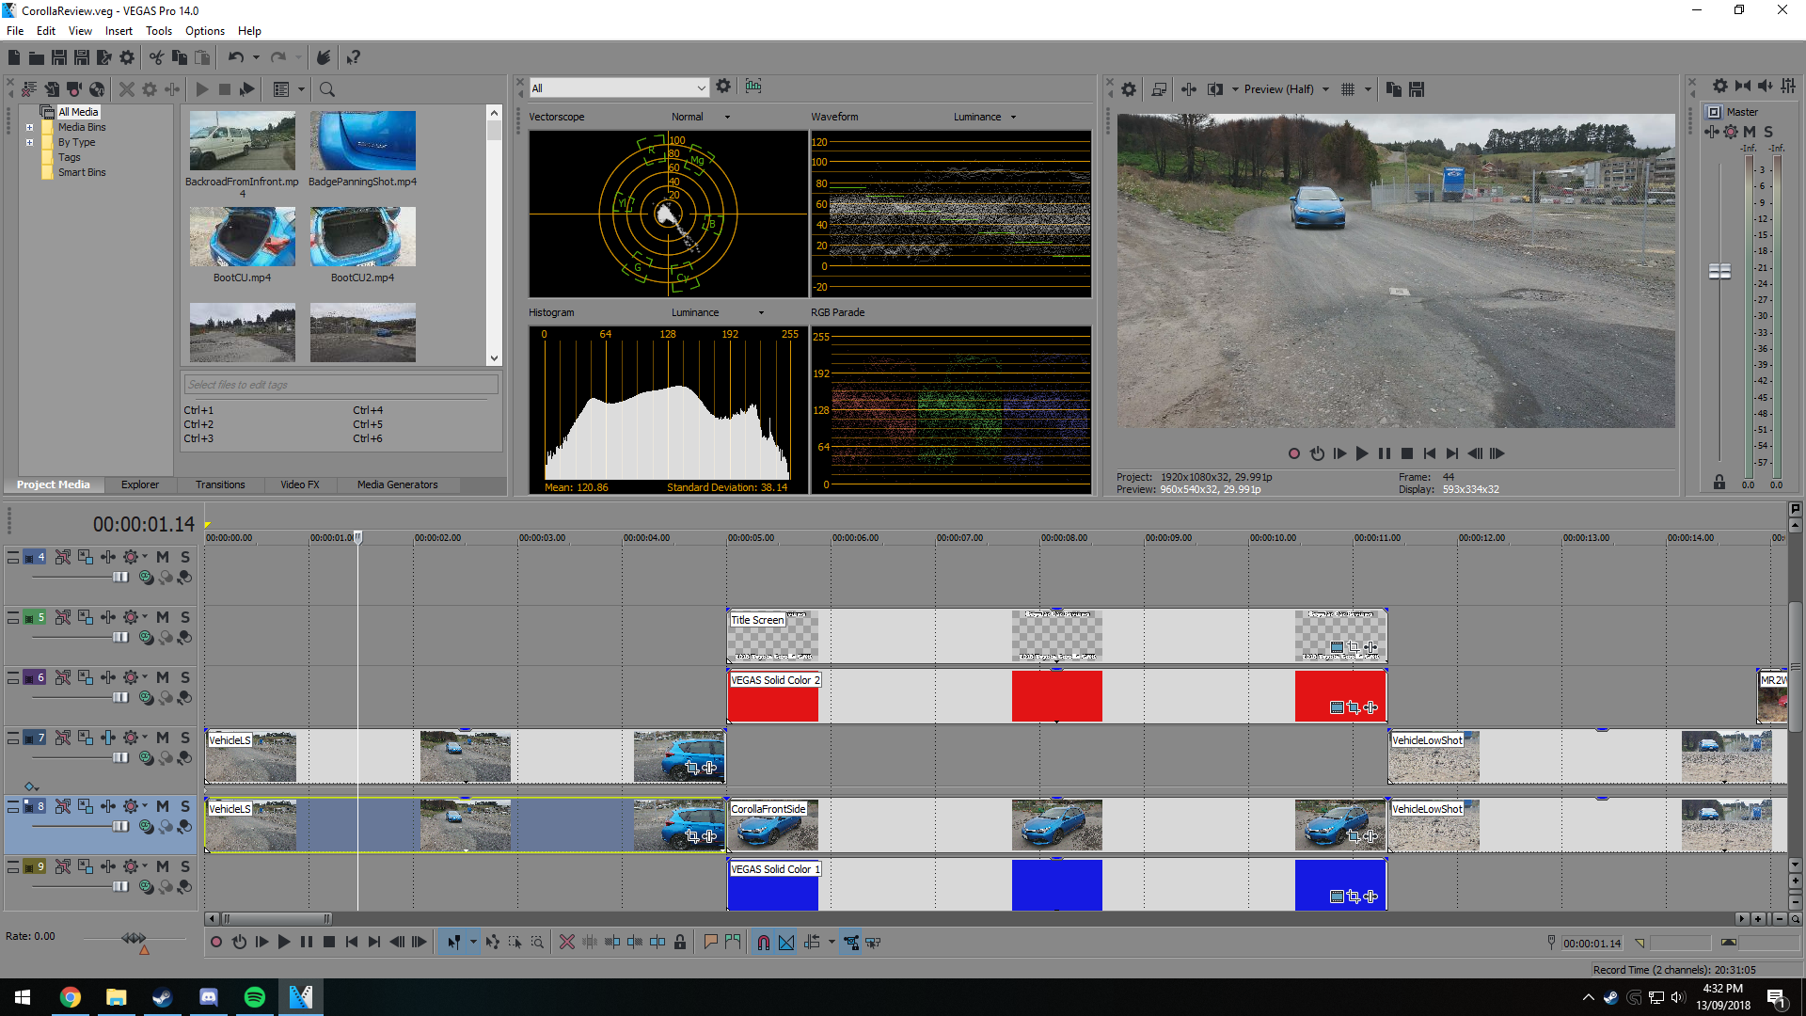
Task: Click the Undo arrow icon
Action: (235, 57)
